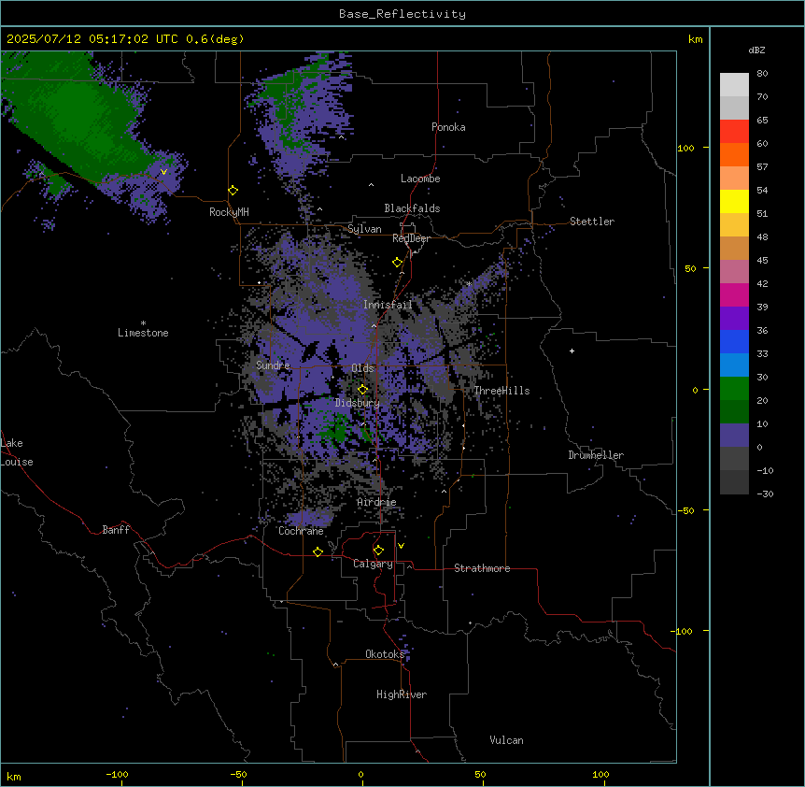Select the light gray 70-80 dBZ swatch
Screen dimensions: 805x787
coord(734,85)
